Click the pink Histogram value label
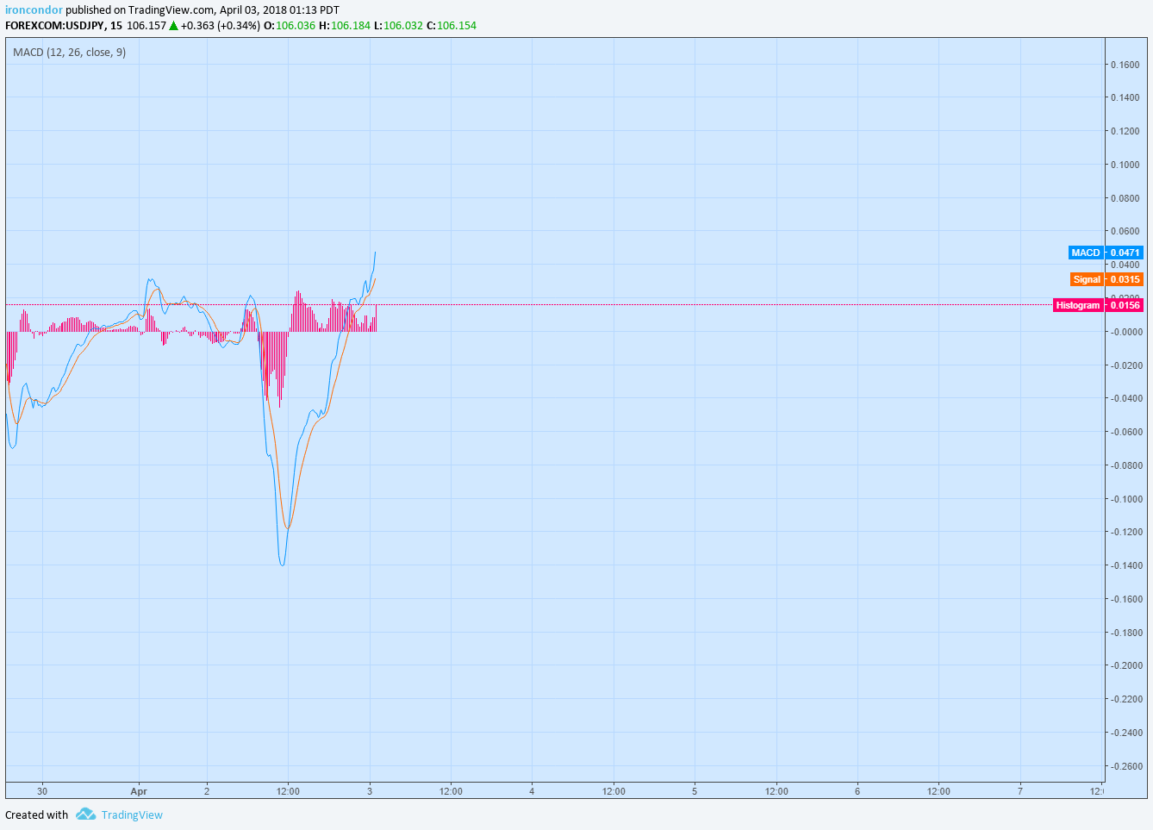Screen dimensions: 1153x830 click(1098, 305)
